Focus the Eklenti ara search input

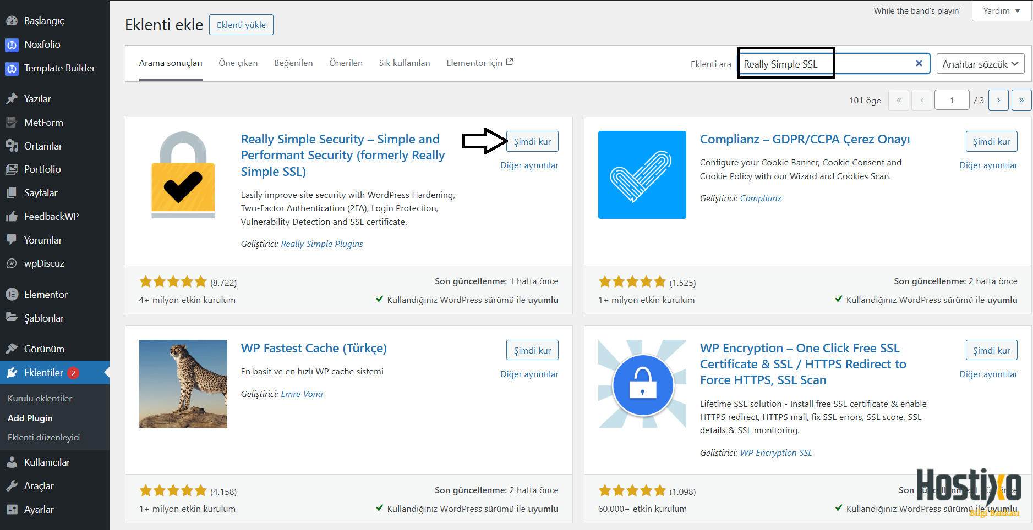pyautogui.click(x=833, y=64)
